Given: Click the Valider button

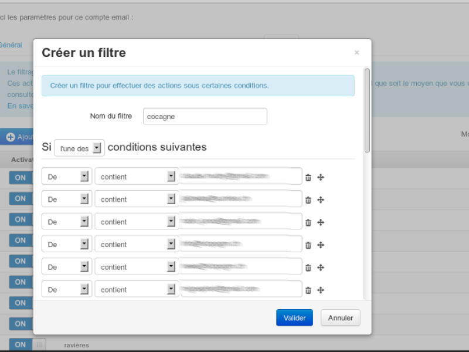Looking at the screenshot, I should 295,317.
